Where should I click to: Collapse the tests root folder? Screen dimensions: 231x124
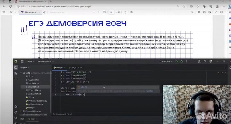[x=21, y=73]
